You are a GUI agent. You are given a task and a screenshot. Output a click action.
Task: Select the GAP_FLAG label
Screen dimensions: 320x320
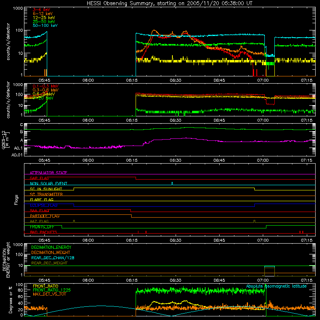pos(39,178)
